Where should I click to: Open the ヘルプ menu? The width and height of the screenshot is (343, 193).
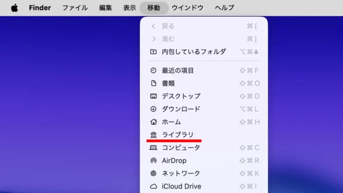coord(225,8)
